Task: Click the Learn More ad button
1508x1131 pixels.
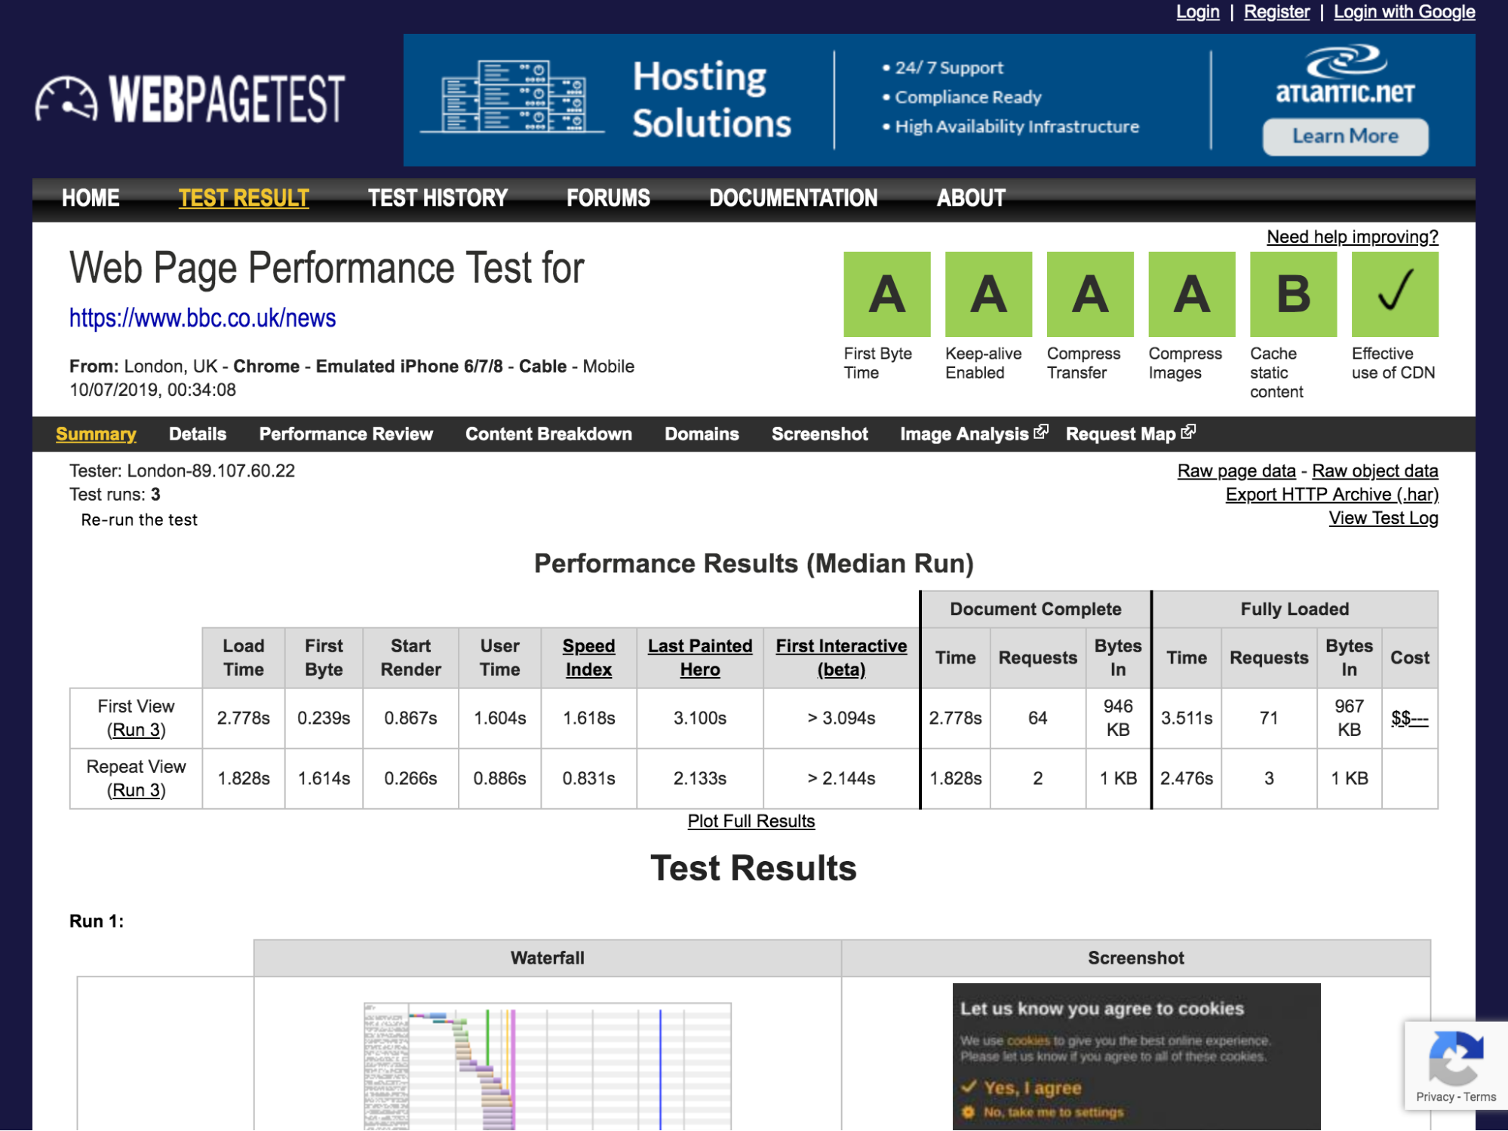Action: (x=1344, y=136)
